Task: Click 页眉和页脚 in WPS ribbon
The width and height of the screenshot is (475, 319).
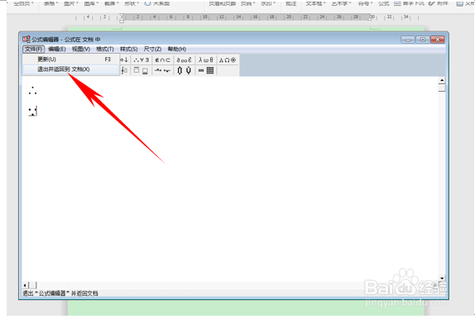Action: tap(222, 3)
